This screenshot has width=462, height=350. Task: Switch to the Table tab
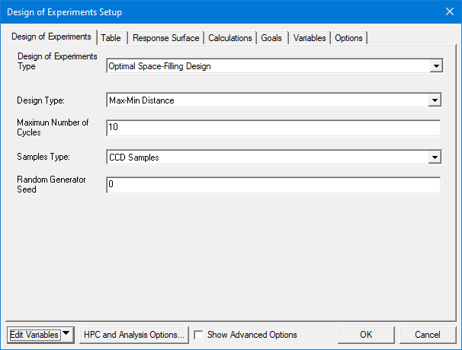111,38
